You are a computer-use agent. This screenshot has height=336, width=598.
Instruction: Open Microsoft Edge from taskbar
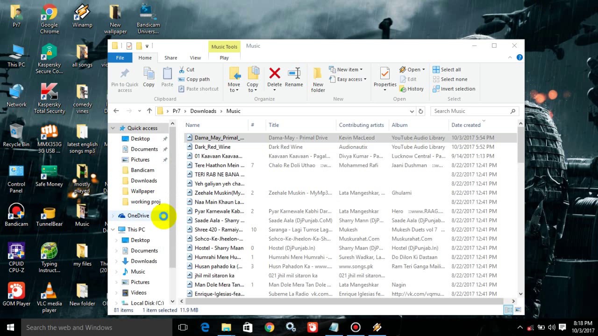(205, 327)
